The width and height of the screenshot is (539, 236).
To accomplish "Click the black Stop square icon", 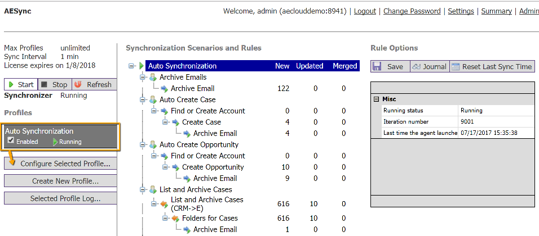I will [x=44, y=84].
